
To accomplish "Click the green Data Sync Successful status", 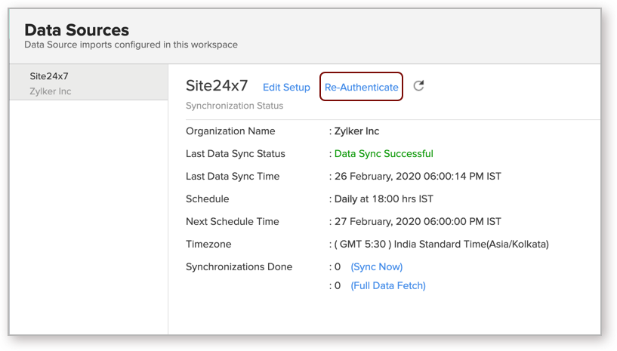I will pos(384,154).
